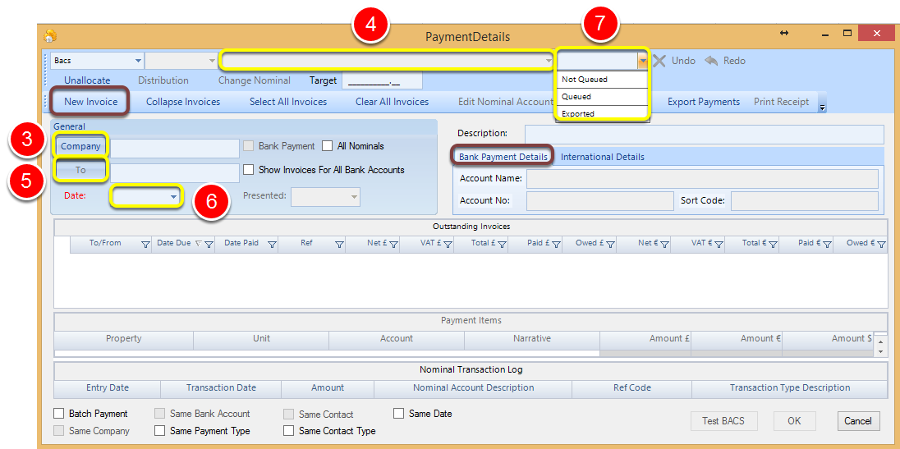
Task: Filter the VAT £ column
Action: [448, 245]
